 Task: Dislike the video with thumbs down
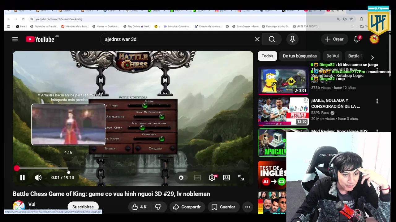click(x=158, y=207)
